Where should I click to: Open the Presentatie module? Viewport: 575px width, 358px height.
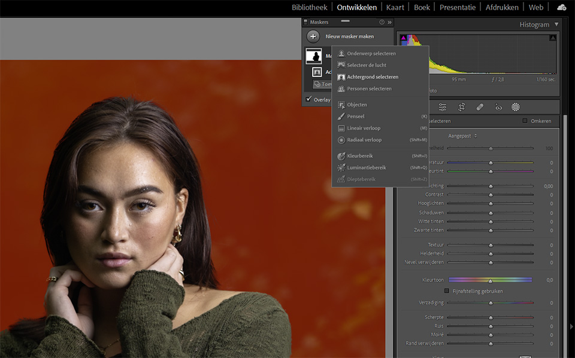pyautogui.click(x=457, y=7)
